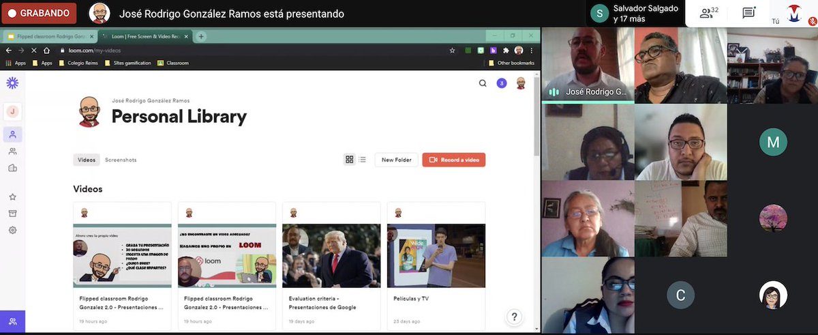The image size is (818, 335).
Task: Select the Loom Free Screen & Video browser tab
Action: click(x=145, y=36)
